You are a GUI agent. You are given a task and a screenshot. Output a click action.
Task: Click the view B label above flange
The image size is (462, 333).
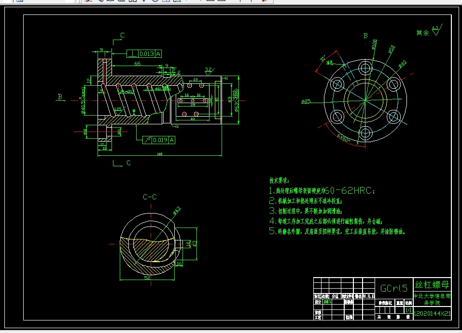tap(365, 36)
